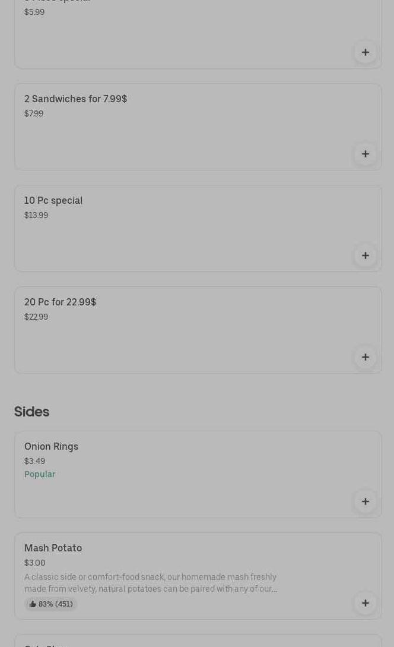Click the Sides section heading
The height and width of the screenshot is (647, 394).
[x=31, y=412]
